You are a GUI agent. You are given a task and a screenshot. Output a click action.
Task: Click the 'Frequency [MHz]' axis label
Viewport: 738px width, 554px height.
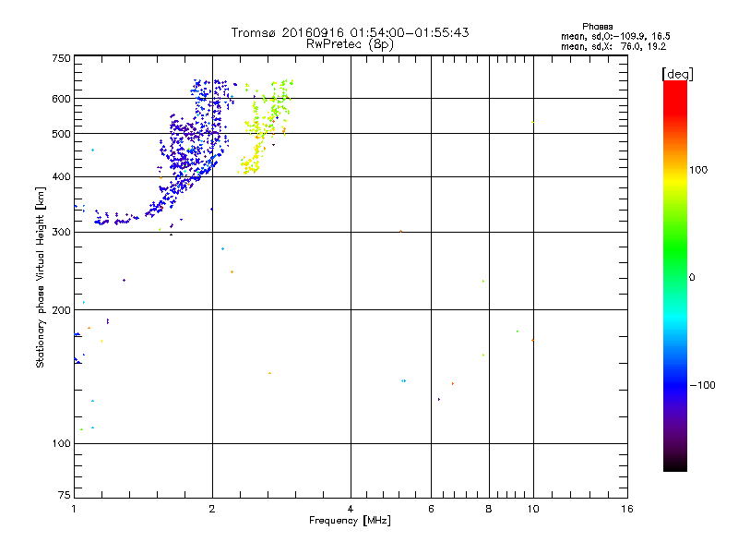pos(350,521)
